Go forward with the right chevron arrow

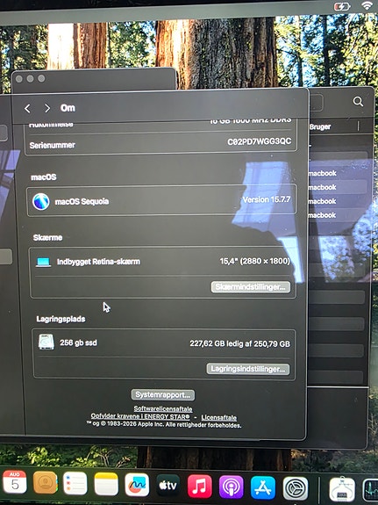tap(47, 109)
